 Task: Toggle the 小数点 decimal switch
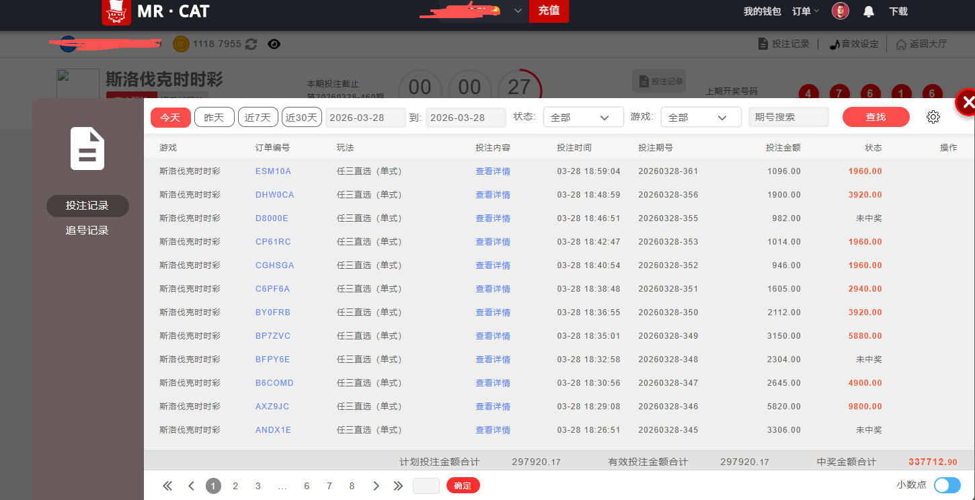(x=947, y=485)
